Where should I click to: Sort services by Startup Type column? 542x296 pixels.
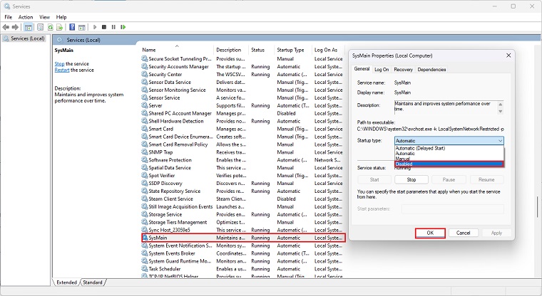pos(290,50)
